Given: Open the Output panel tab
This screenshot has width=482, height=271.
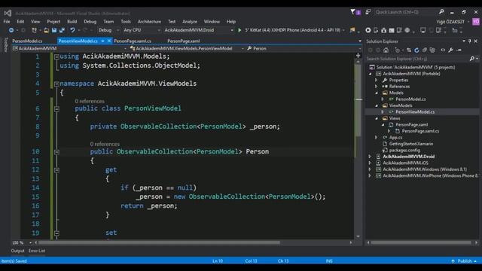Looking at the screenshot, I should [x=17, y=251].
